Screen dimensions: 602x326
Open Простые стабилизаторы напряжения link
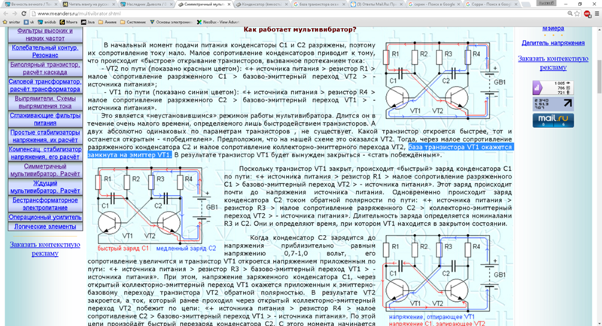point(45,136)
